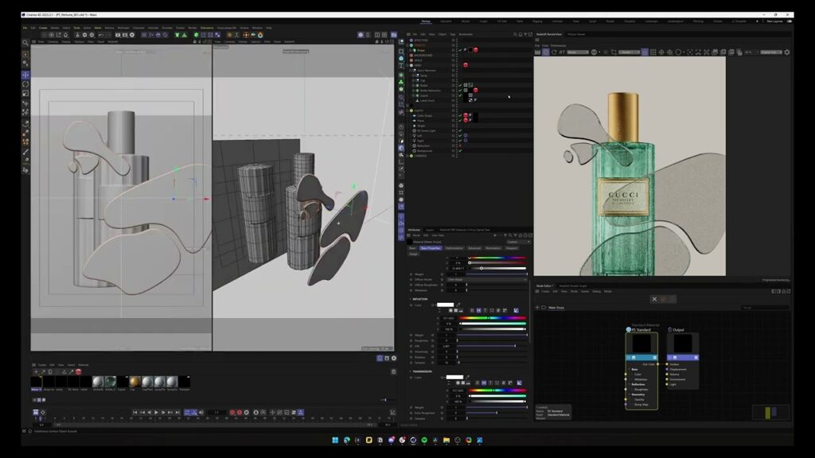
Task: Open the Windows Start menu
Action: click(335, 440)
